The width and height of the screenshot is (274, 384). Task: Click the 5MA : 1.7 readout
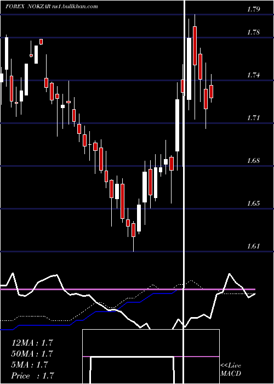pos(30,365)
